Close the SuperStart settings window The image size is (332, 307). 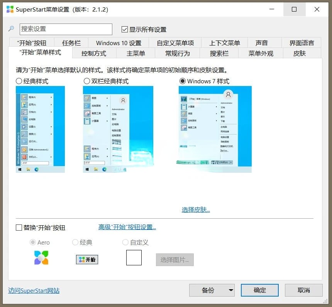tap(317, 9)
